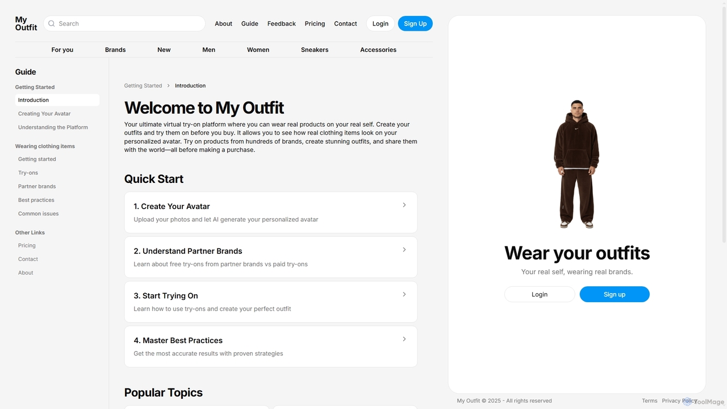Screen dimensions: 727x409
Task: Click the avatar model image in hoodie
Action: click(576, 165)
